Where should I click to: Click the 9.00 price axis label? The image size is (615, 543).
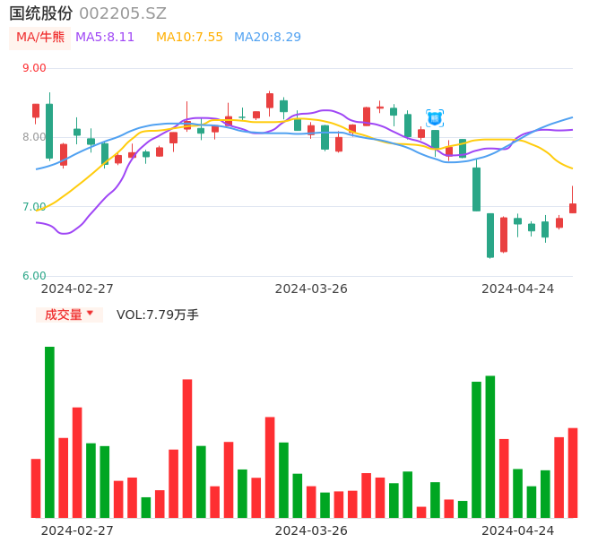(34, 68)
